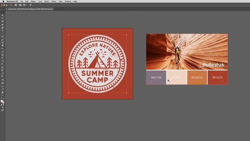Click the tent illustration in the badge

(x=97, y=60)
